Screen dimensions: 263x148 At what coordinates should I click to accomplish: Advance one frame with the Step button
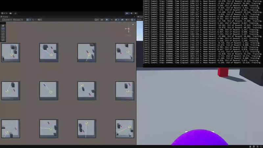tap(136, 13)
